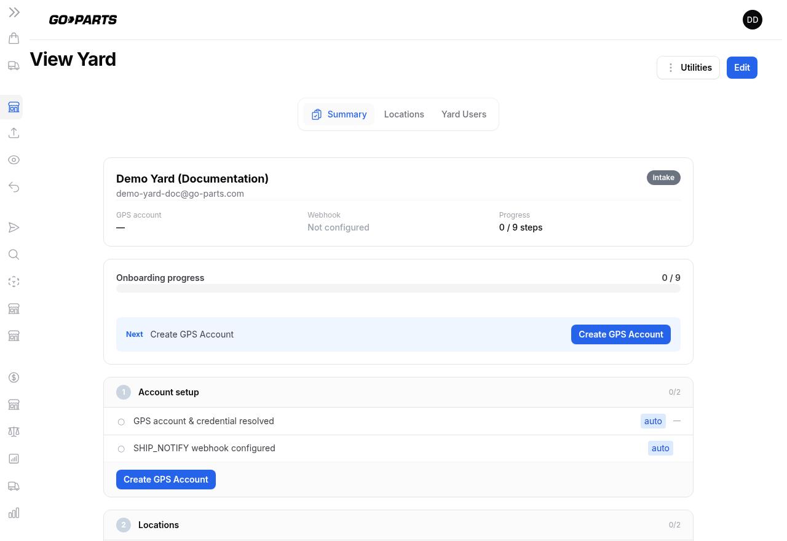Click the Intake status badge
This screenshot has height=541, width=787.
pyautogui.click(x=663, y=178)
